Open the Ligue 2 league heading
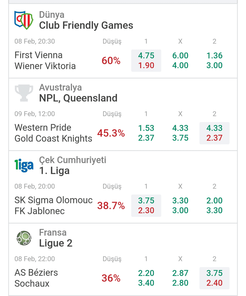This screenshot has width=246, height=296. tap(56, 243)
